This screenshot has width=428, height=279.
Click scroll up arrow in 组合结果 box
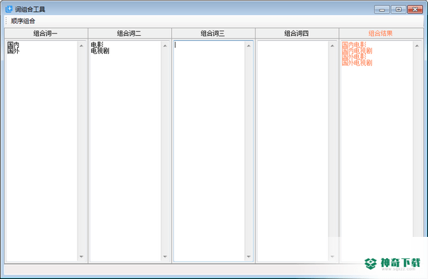tap(417, 46)
